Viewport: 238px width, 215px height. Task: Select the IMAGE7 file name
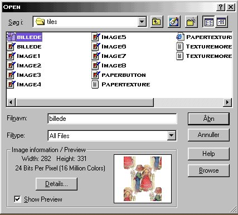(x=114, y=56)
